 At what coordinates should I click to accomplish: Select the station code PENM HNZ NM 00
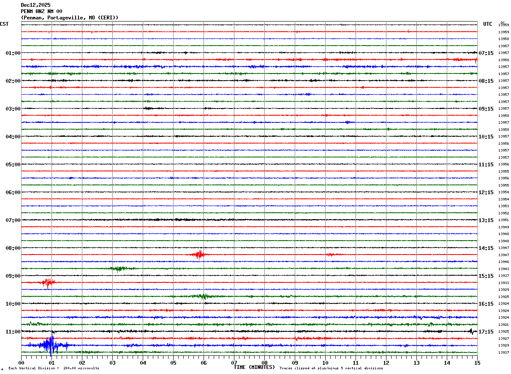41,11
